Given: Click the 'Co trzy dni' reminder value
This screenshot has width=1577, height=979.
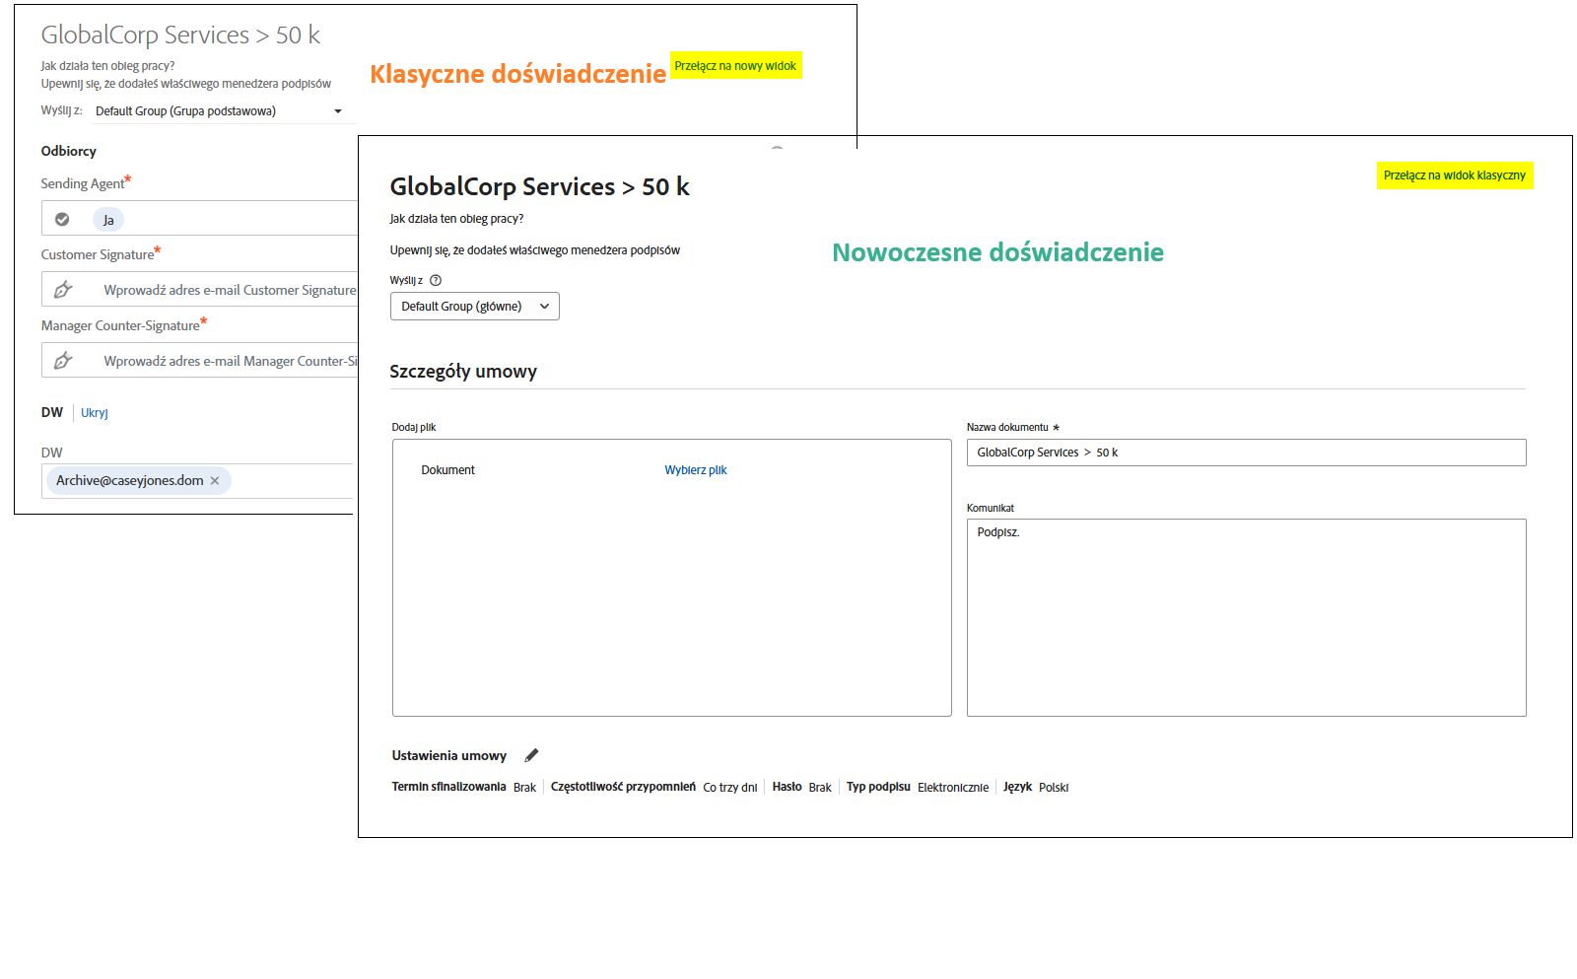Looking at the screenshot, I should 730,788.
